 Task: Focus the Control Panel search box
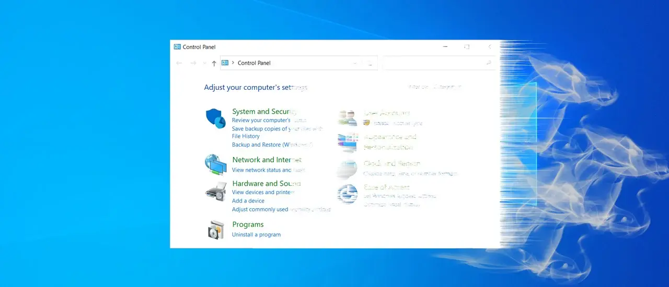434,63
